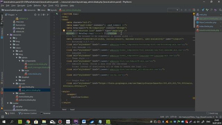The width and height of the screenshot is (222, 125).
Task: Select app.blade.php in project tree
Action: (26, 87)
